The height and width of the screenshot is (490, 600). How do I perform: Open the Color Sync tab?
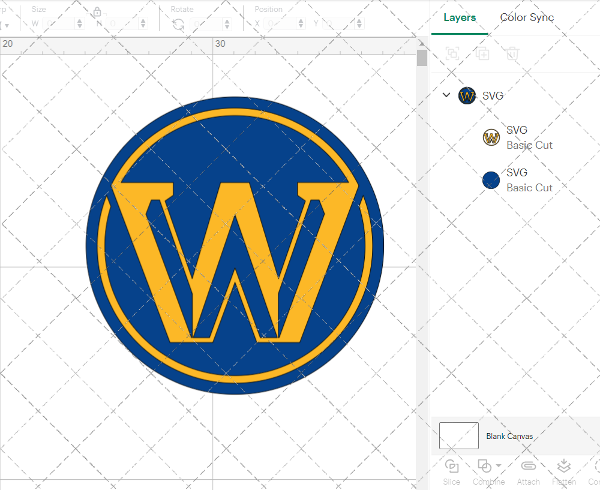tap(527, 17)
